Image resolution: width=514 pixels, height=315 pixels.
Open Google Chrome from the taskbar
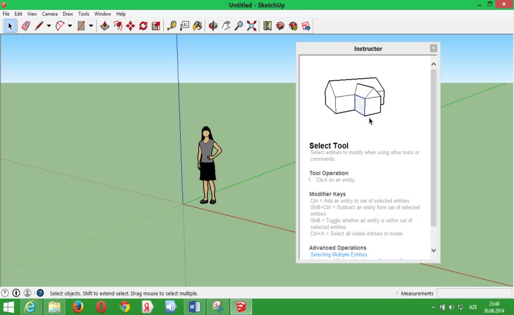(x=125, y=307)
